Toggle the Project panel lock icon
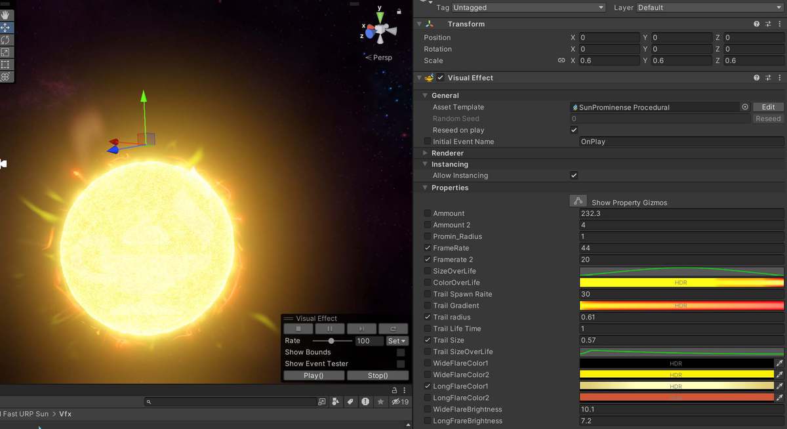787x429 pixels. pos(395,390)
